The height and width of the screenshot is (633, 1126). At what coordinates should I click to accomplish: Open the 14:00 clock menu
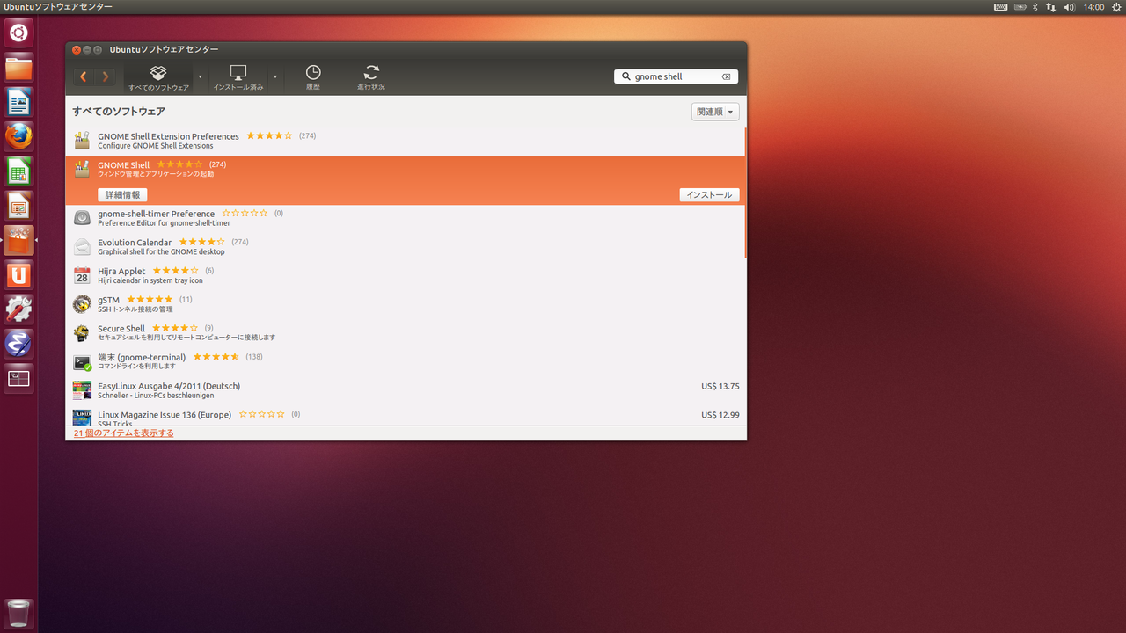[1093, 7]
